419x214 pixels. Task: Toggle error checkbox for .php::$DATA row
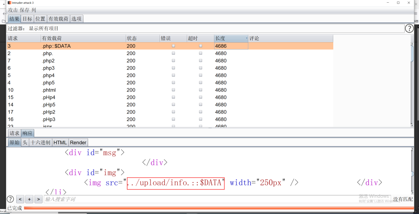click(173, 46)
